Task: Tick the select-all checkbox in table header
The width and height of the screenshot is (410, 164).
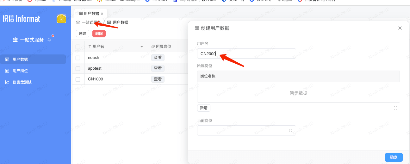Action: pyautogui.click(x=78, y=47)
